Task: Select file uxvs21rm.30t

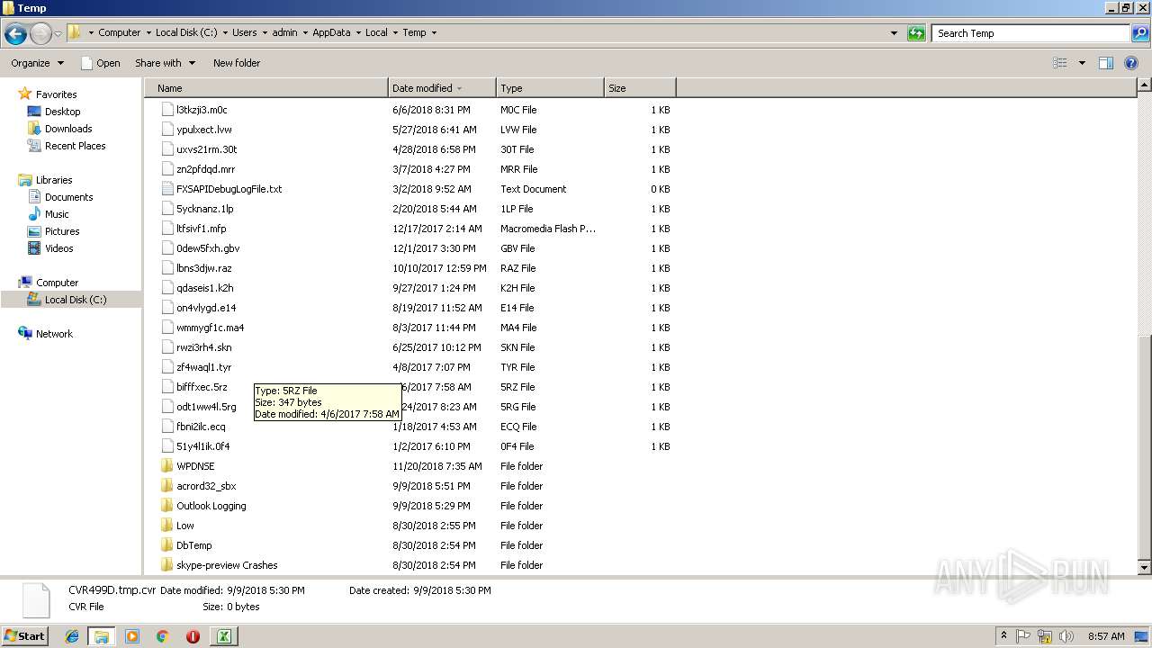Action: point(207,149)
